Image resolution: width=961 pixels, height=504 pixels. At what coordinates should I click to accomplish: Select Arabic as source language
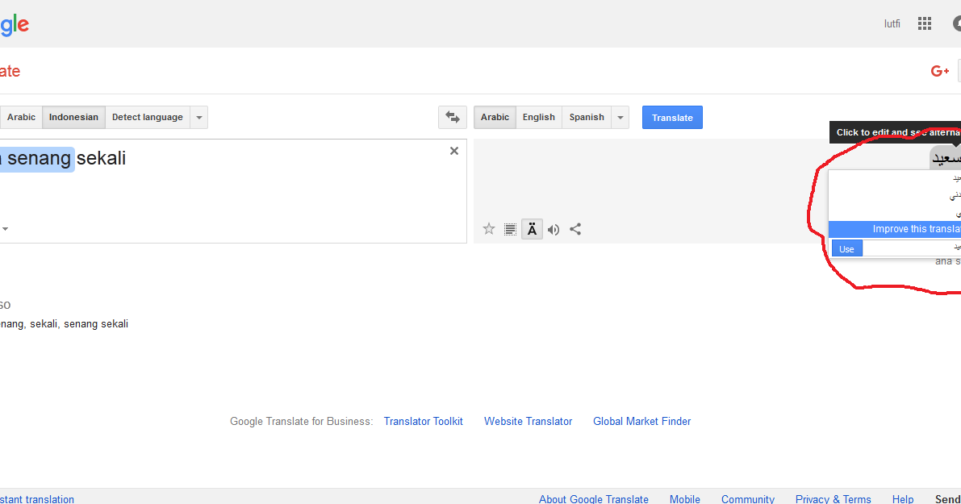pos(21,117)
